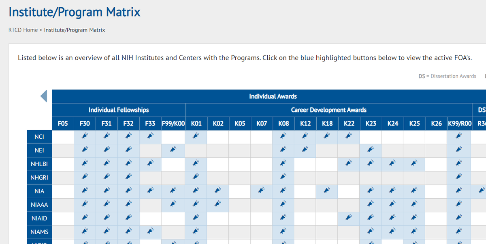
Task: Open the NCI F33 announcement icon
Action: coord(150,136)
